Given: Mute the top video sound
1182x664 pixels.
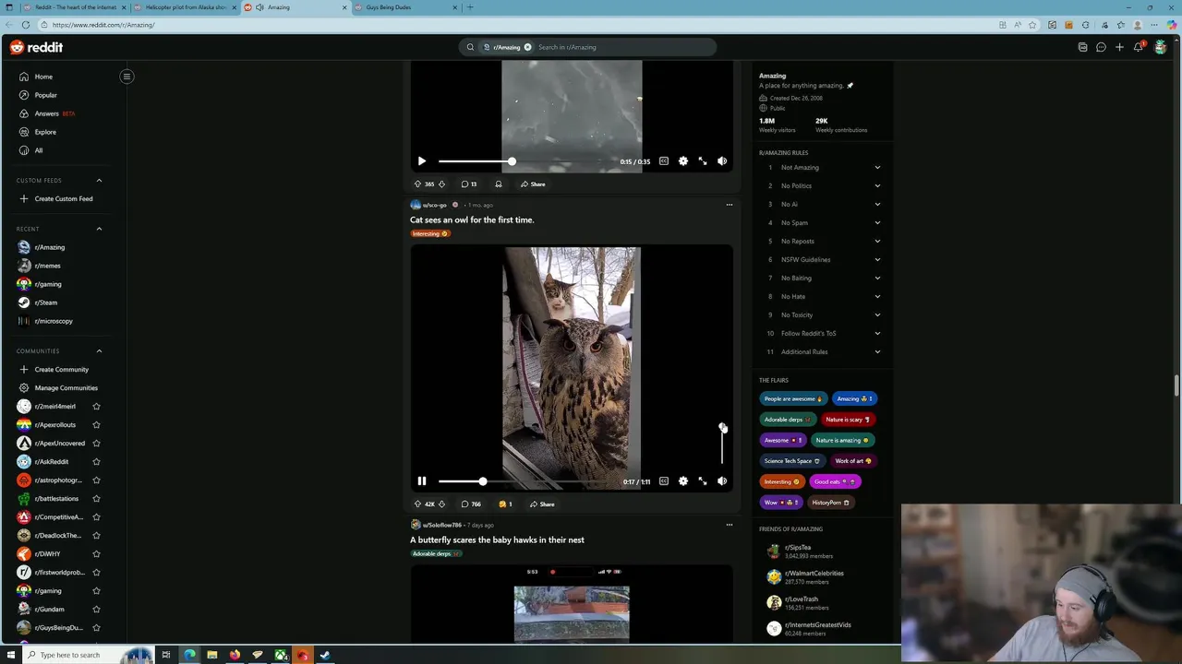Looking at the screenshot, I should coord(722,161).
